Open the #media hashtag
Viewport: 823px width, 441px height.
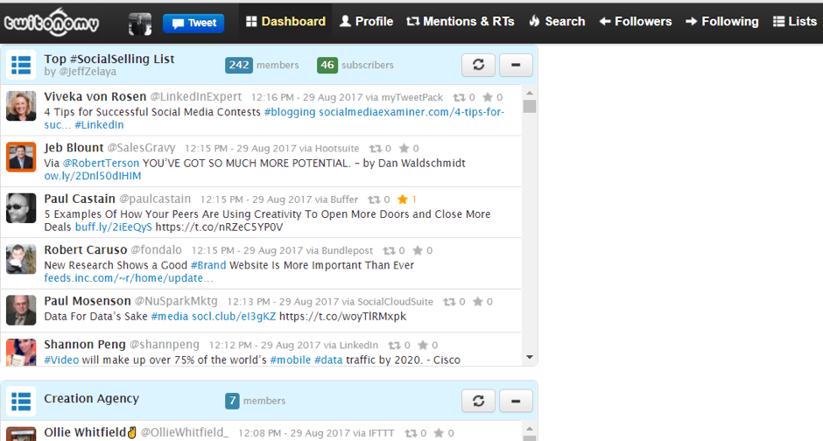(170, 316)
